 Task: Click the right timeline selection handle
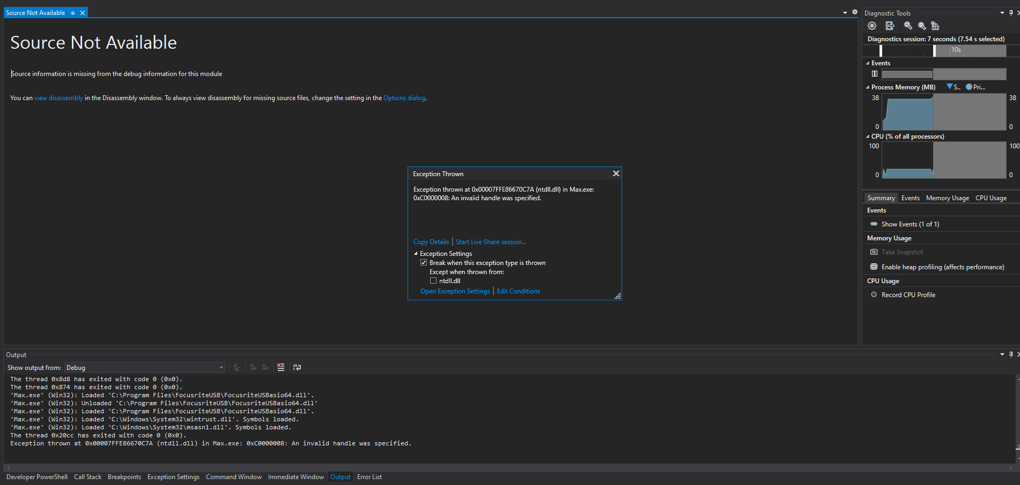[x=934, y=51]
